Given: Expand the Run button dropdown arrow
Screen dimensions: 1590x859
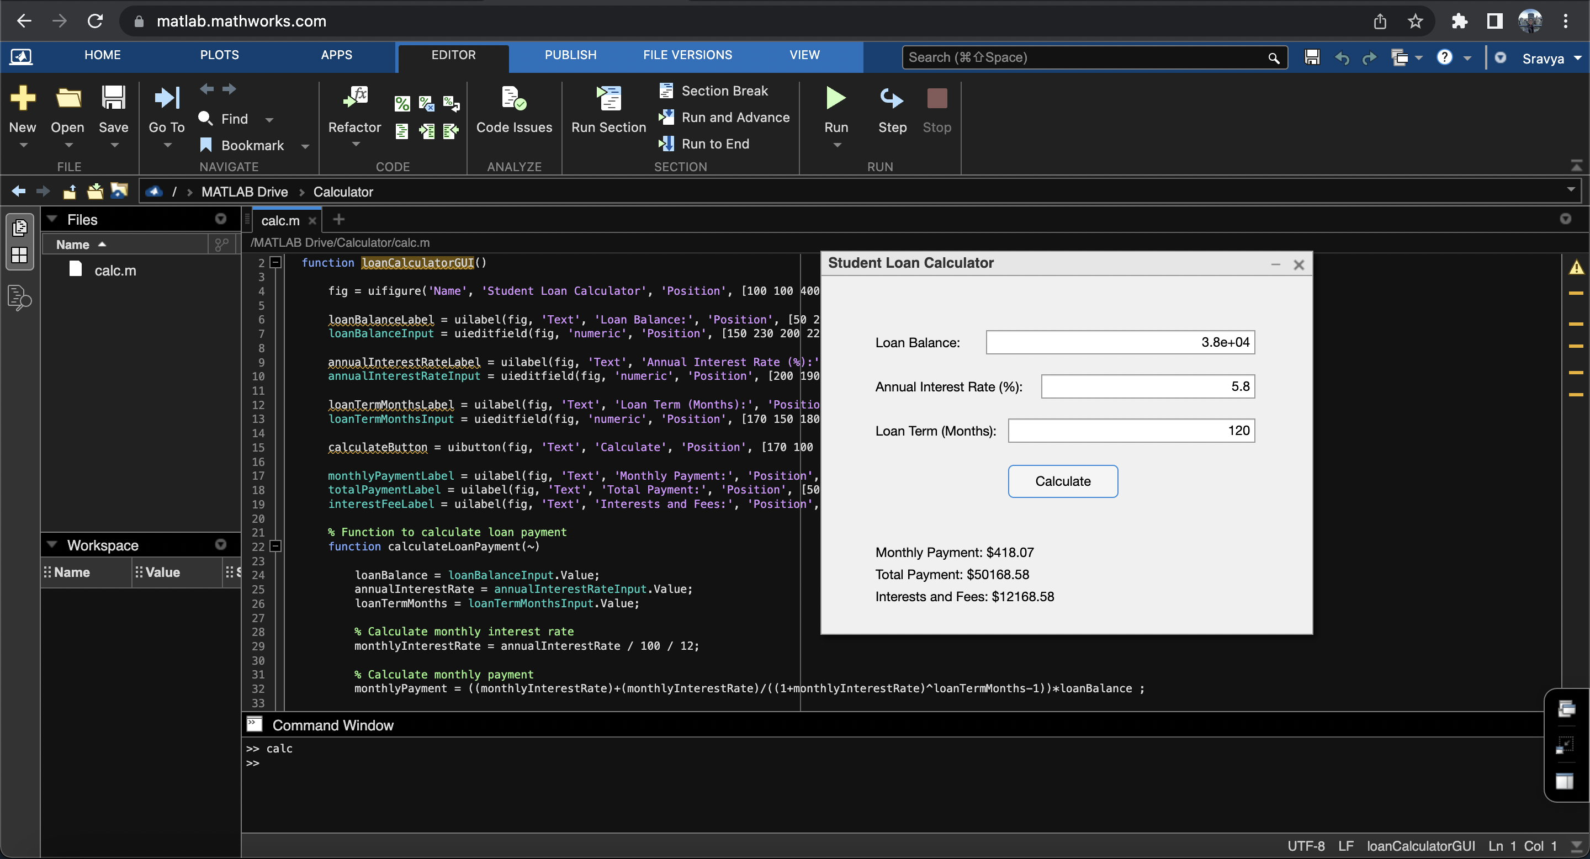Looking at the screenshot, I should (837, 146).
